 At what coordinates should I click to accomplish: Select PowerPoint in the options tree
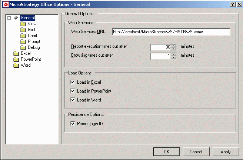31,59
